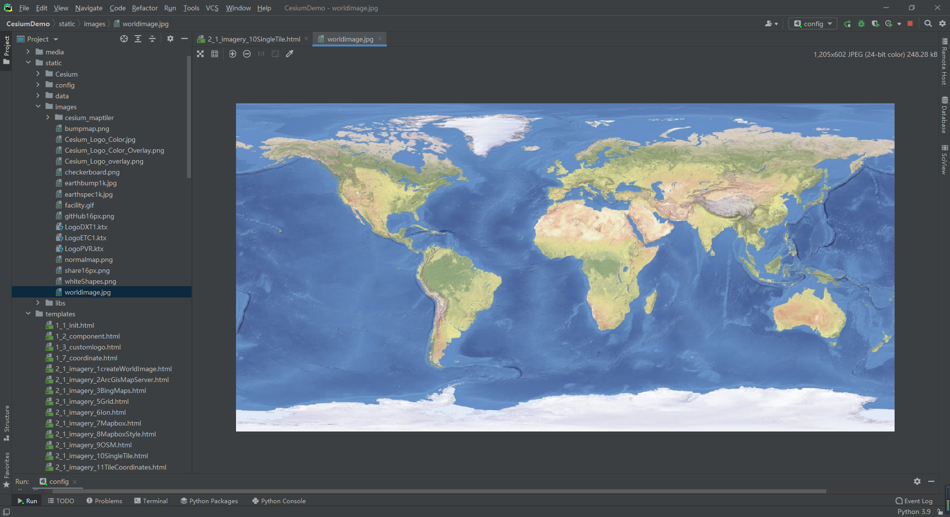
Task: Open Project view mode dropdown
Action: (38, 39)
